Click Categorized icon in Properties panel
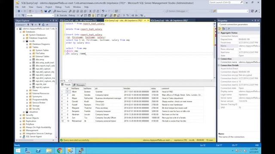This screenshot has height=154, width=275. [220, 29]
